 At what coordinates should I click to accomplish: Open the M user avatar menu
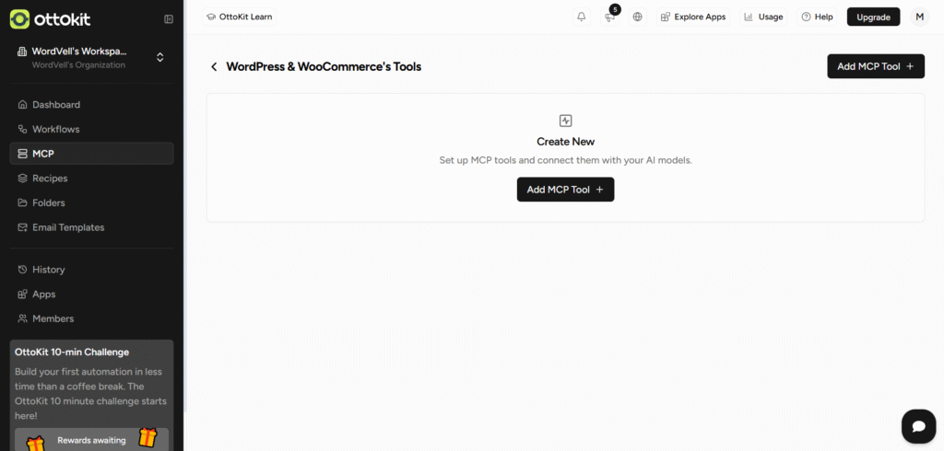pos(920,17)
